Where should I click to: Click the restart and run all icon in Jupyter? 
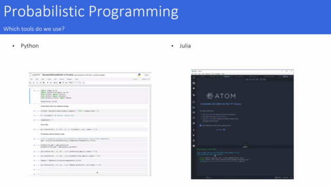pos(66,83)
